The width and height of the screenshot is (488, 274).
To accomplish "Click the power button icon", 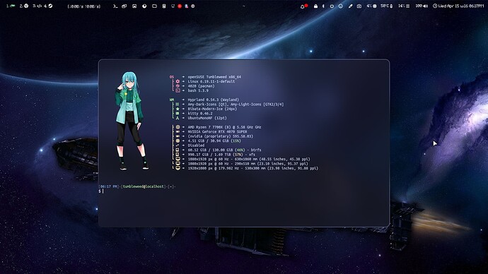I will point(332,6).
